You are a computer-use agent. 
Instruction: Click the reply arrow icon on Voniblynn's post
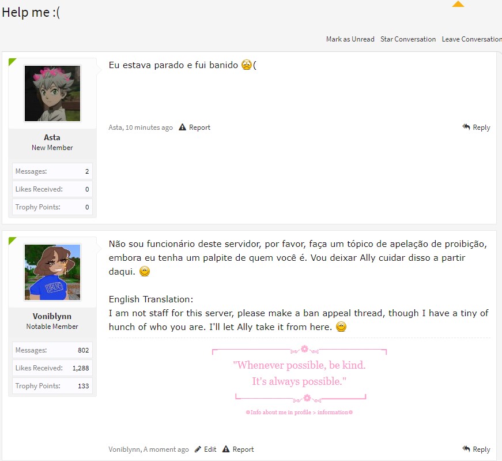click(466, 449)
